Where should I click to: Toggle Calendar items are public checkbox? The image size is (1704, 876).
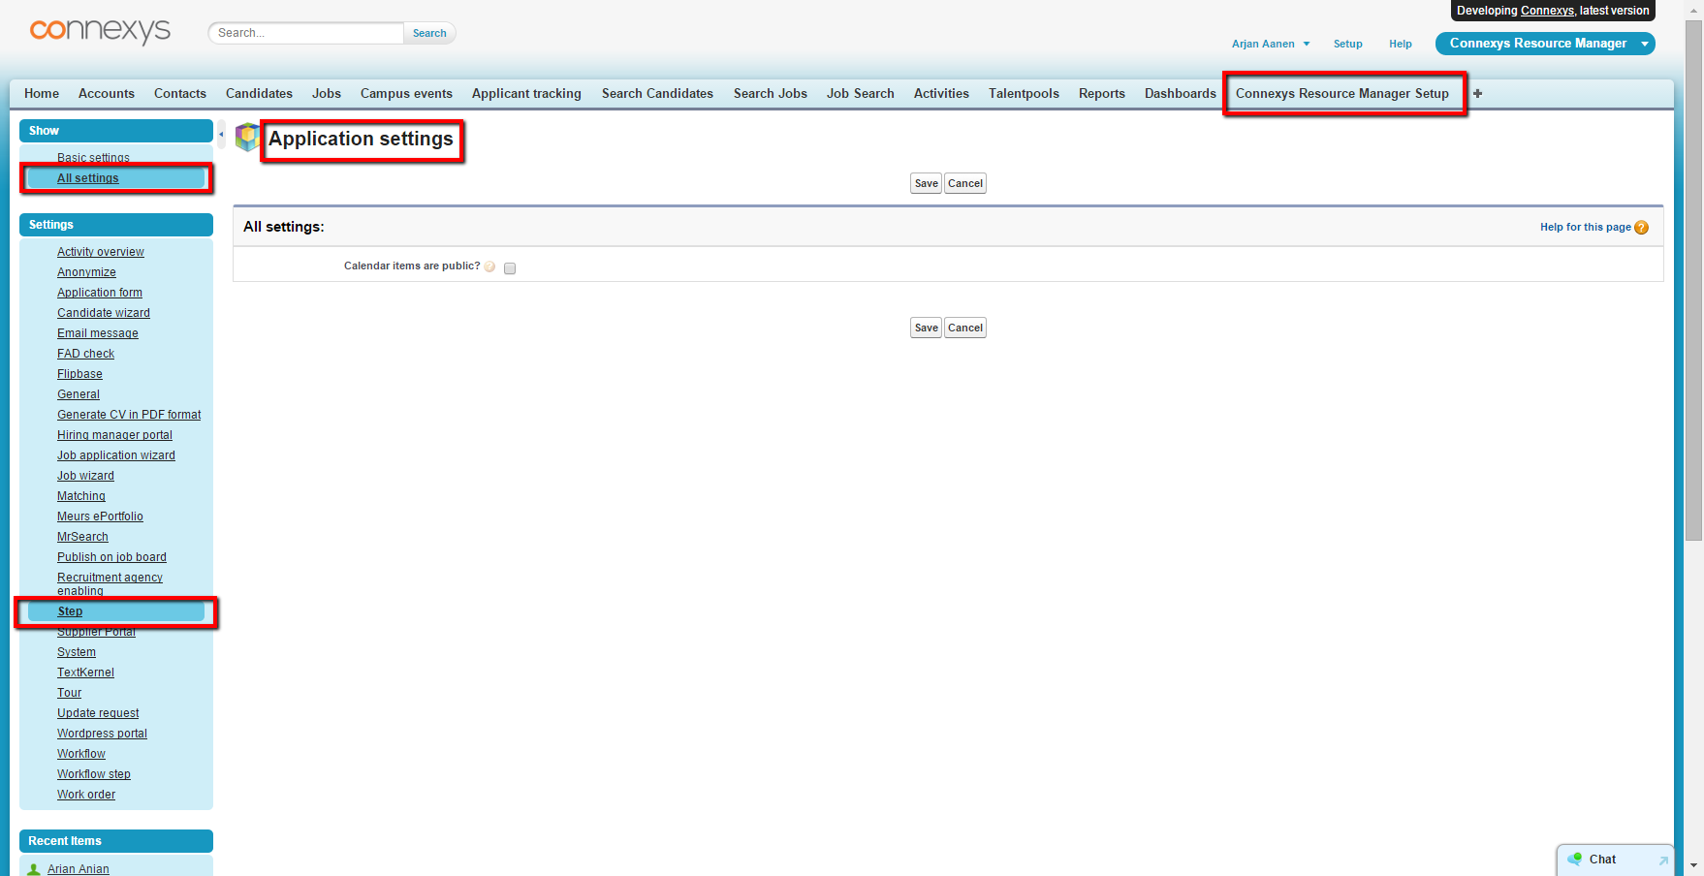(510, 268)
